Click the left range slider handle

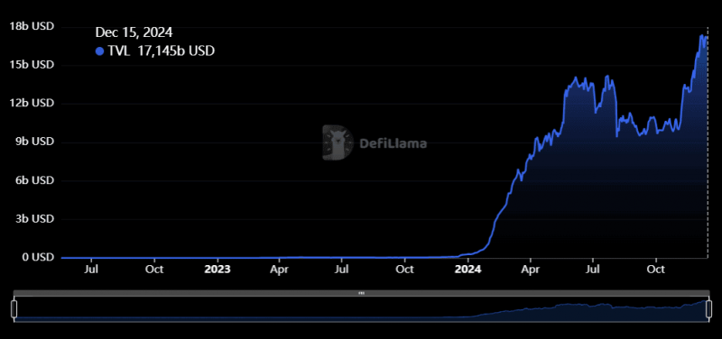[14, 309]
